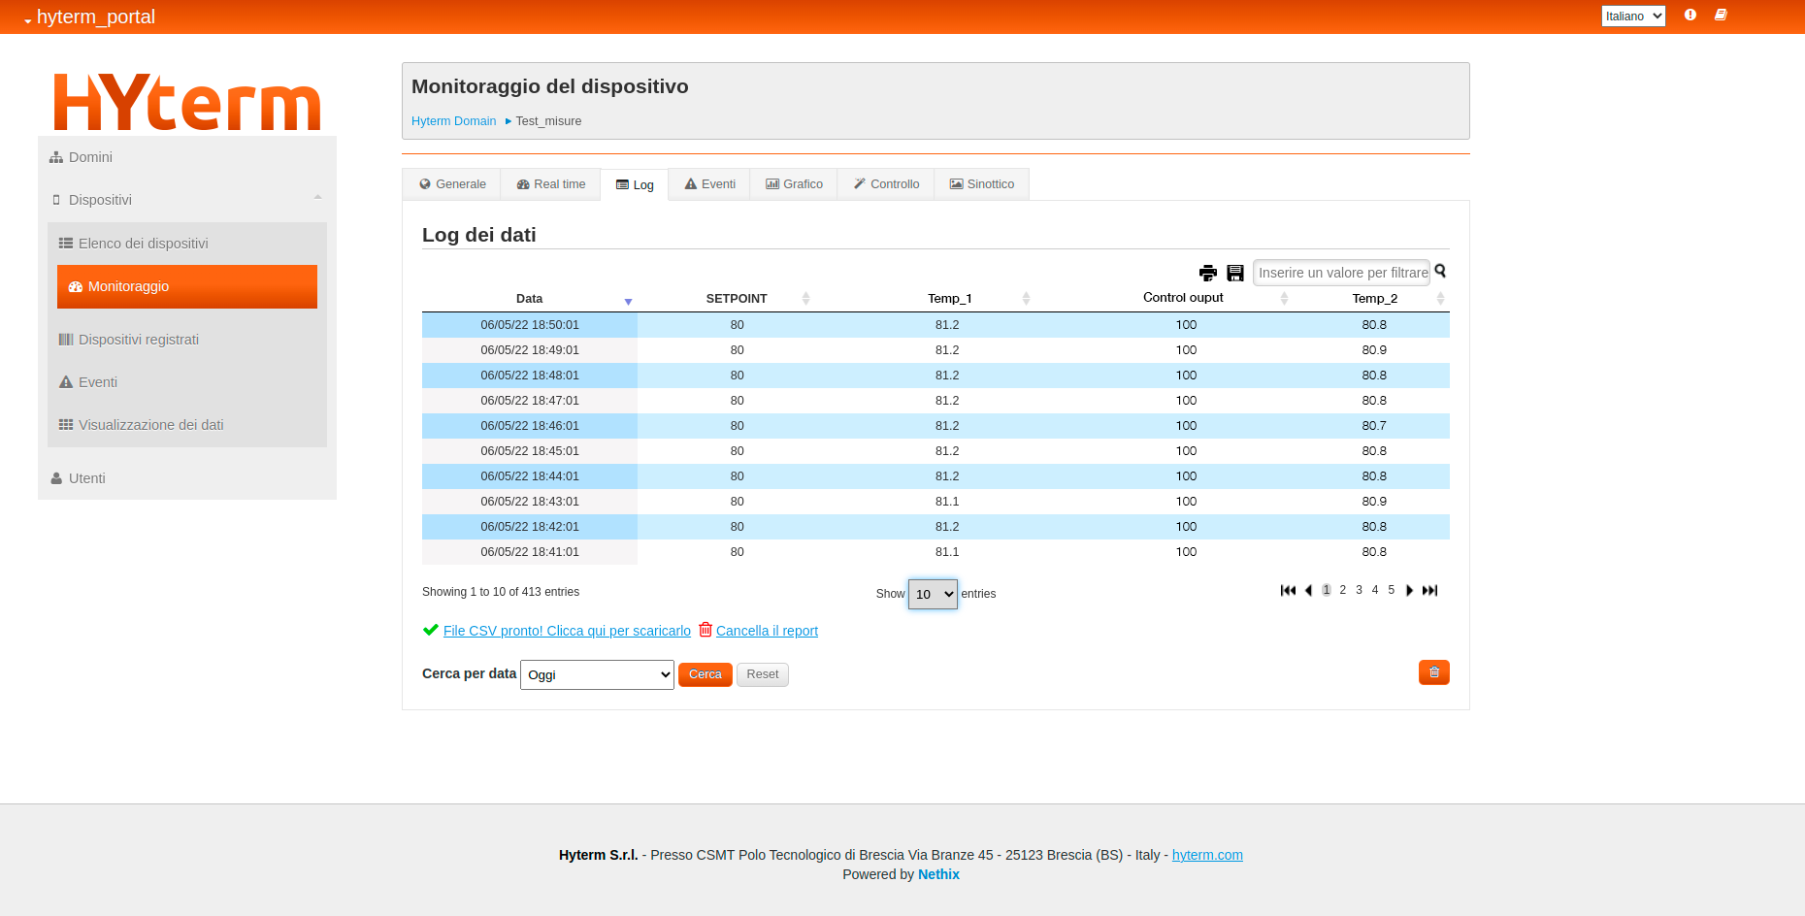Open the Cerca per data dropdown

597,674
